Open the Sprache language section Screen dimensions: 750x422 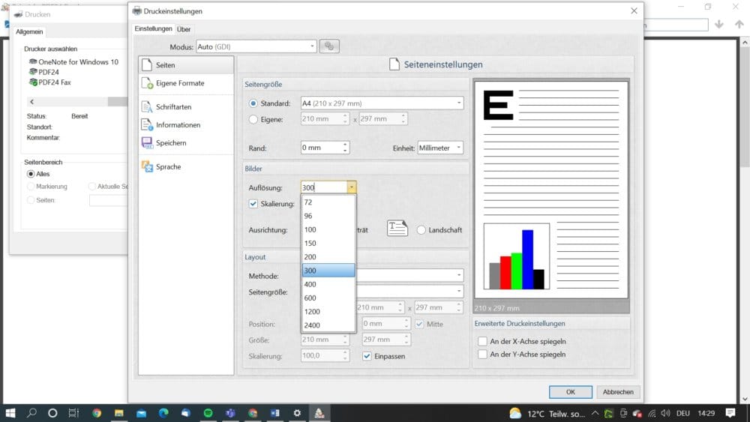(186, 167)
